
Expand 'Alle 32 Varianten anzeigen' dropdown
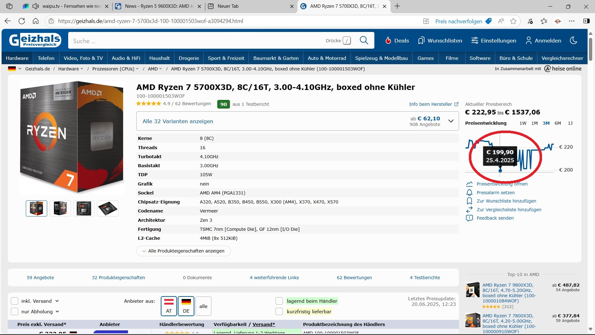(x=297, y=121)
